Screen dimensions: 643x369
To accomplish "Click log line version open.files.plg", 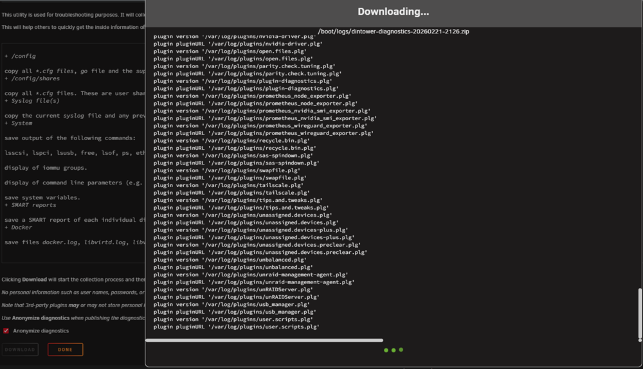I will pyautogui.click(x=230, y=51).
